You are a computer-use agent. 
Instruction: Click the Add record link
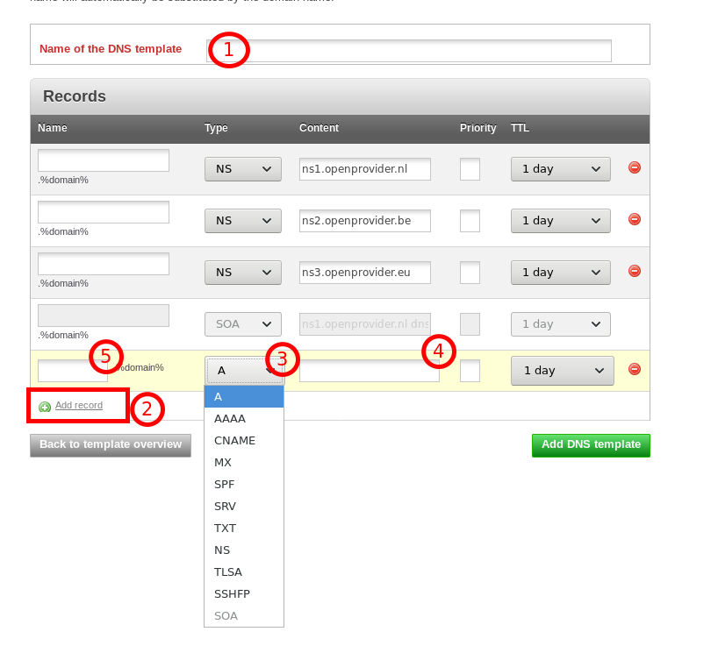(x=79, y=405)
